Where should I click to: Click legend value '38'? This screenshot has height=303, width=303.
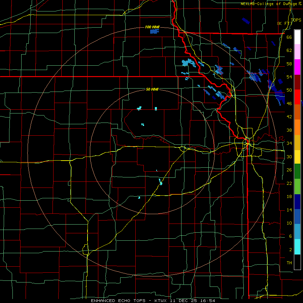[x=289, y=130]
